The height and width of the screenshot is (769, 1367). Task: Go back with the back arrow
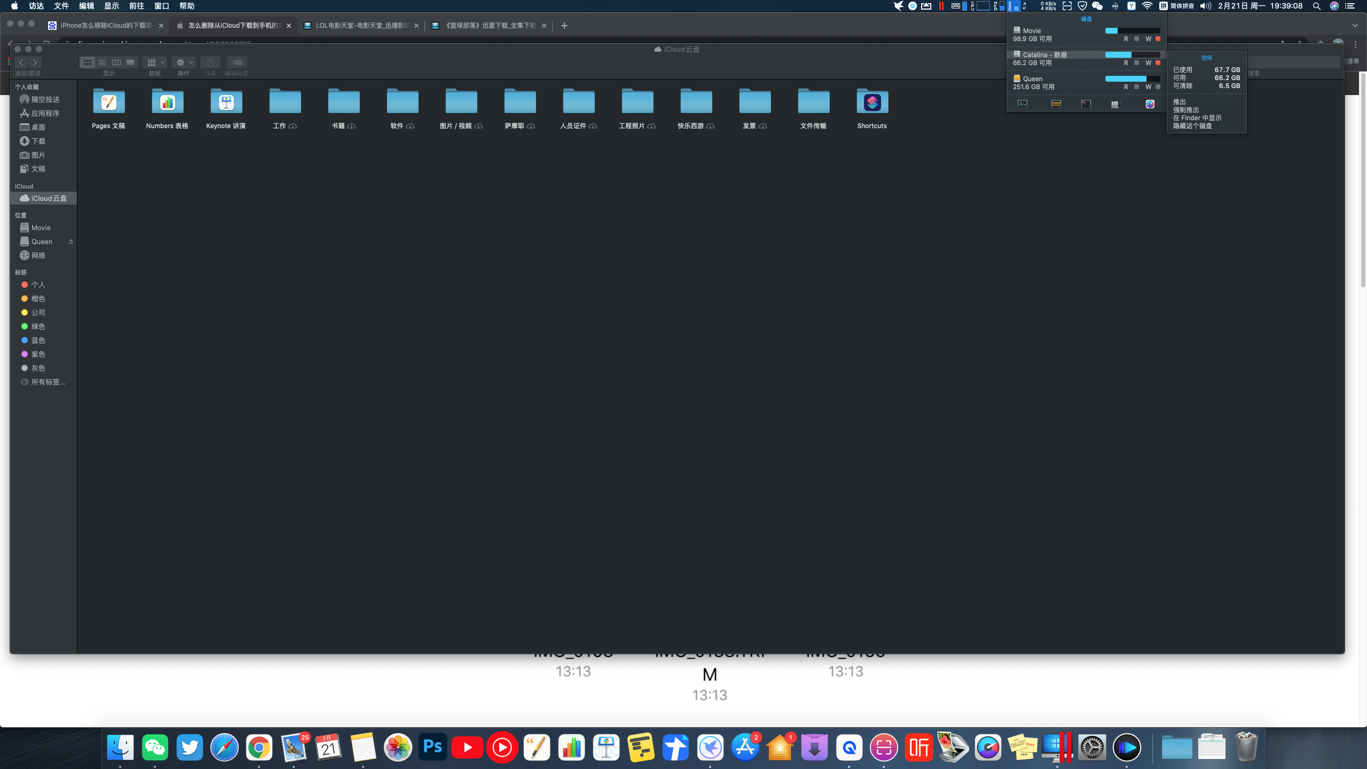point(21,62)
